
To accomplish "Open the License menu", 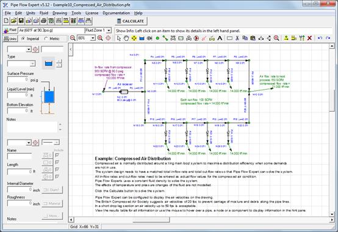I will [x=92, y=13].
